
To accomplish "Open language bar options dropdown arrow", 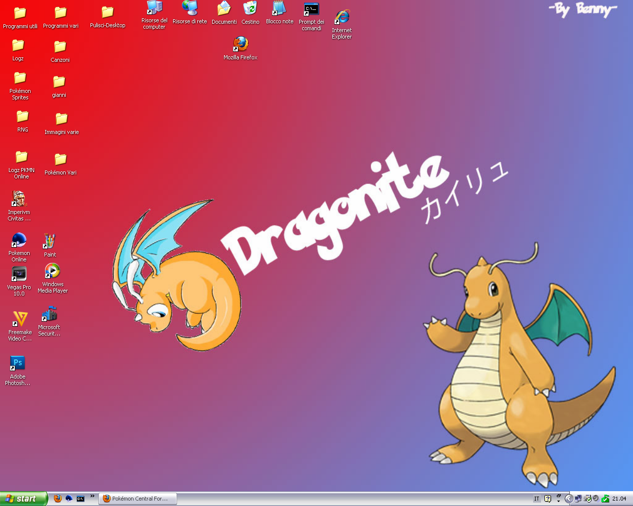I will click(558, 501).
